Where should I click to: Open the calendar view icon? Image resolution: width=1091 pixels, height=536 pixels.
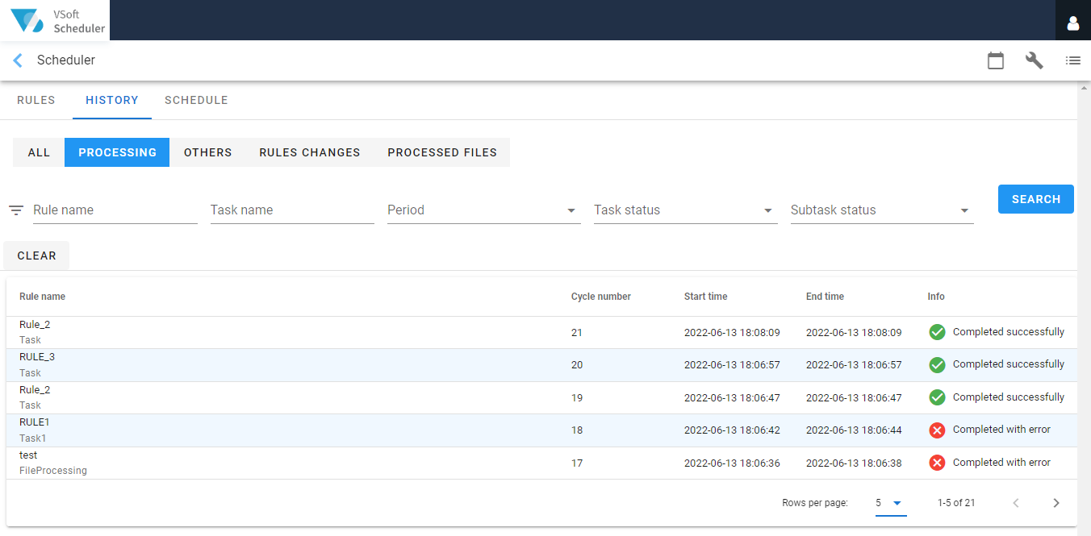[x=996, y=60]
